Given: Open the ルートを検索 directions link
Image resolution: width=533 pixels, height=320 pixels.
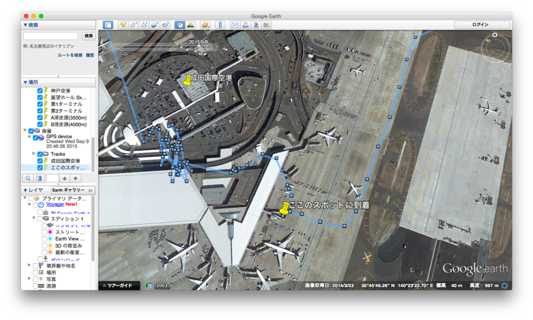Looking at the screenshot, I should click(x=70, y=55).
